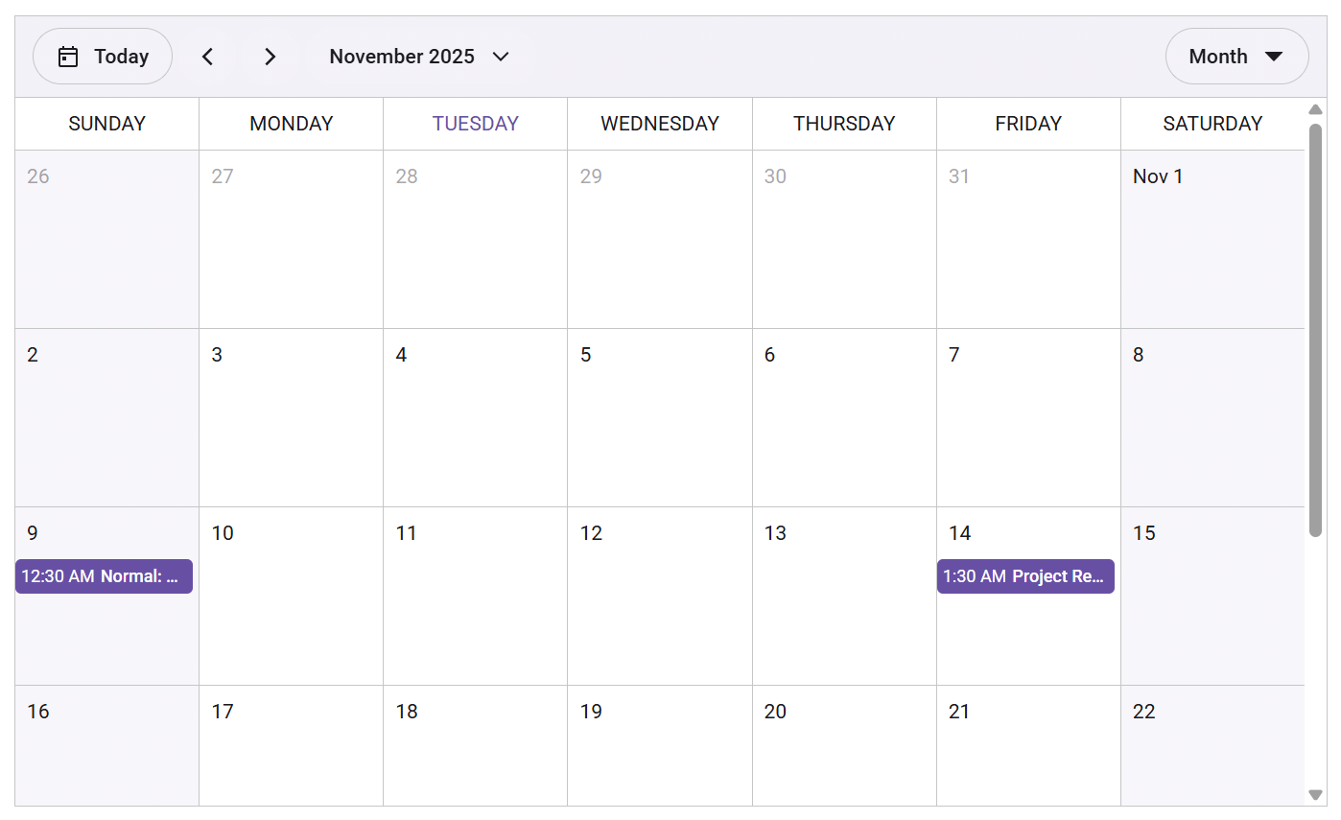This screenshot has width=1341, height=820.
Task: Expand the November 2025 date picker chevron
Action: click(501, 57)
